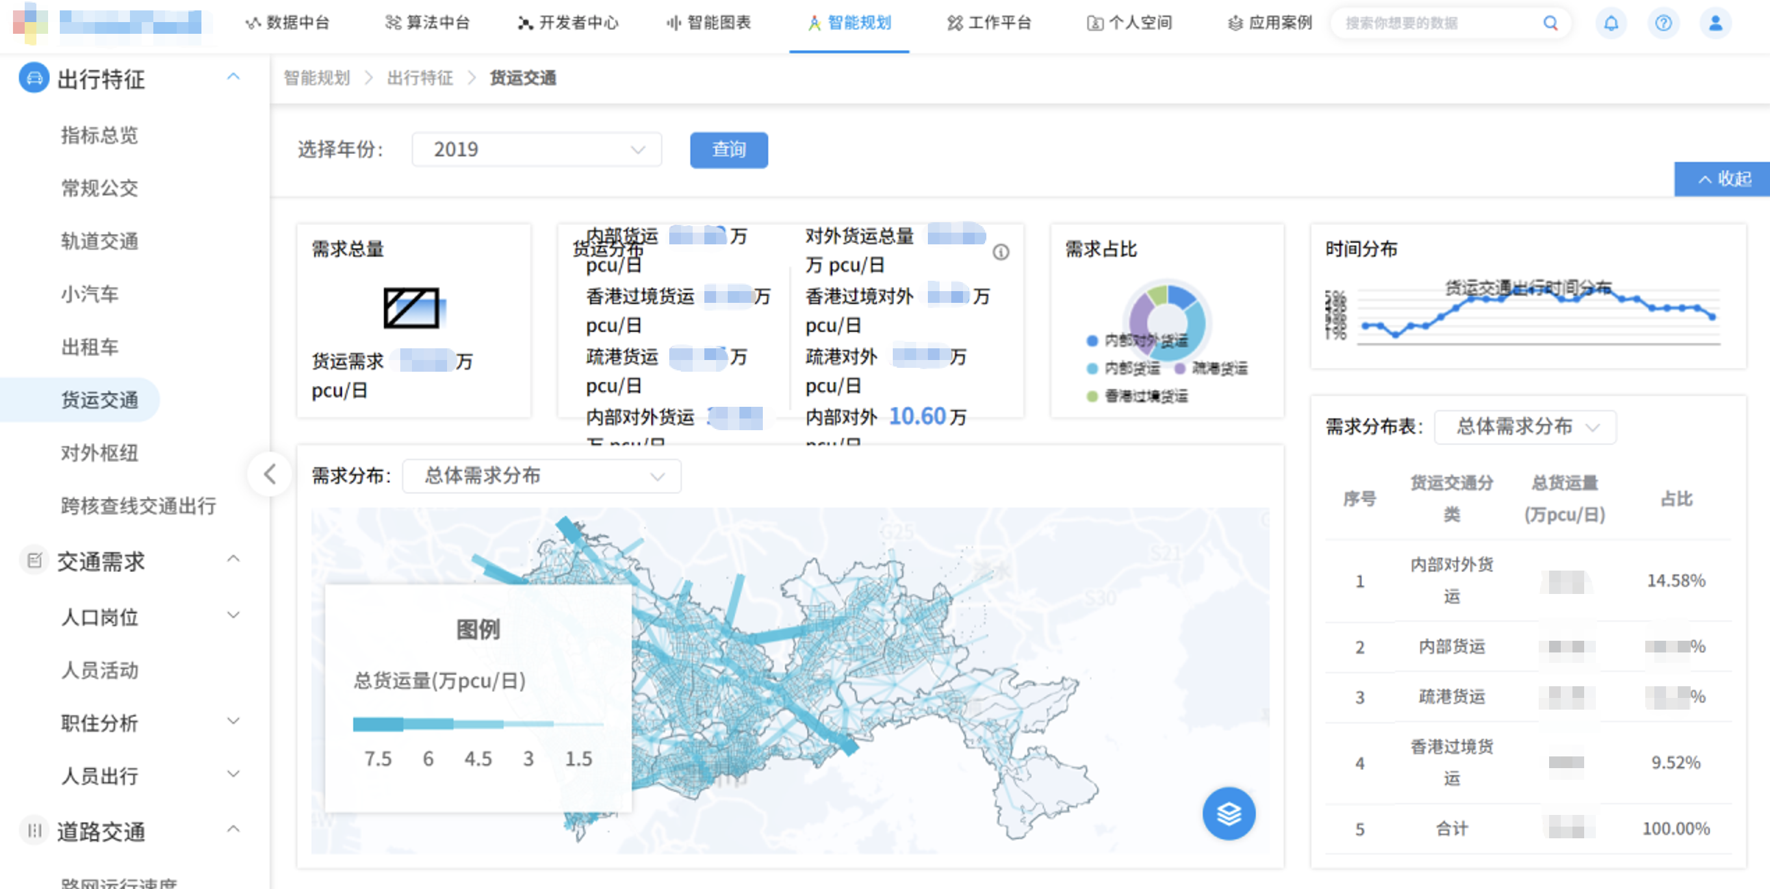Collapse the 道路交通 section chevron
This screenshot has height=889, width=1770.
tap(234, 829)
